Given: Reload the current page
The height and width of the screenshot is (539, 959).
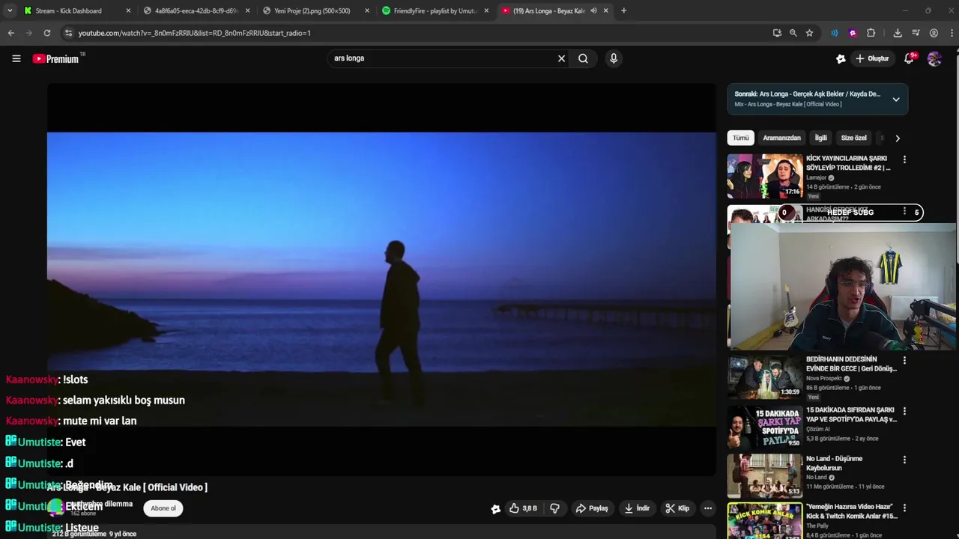Looking at the screenshot, I should click(x=46, y=33).
